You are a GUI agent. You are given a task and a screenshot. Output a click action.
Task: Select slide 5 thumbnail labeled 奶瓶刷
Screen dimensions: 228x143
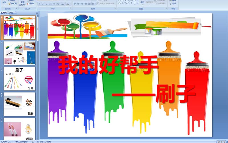pos(19,129)
